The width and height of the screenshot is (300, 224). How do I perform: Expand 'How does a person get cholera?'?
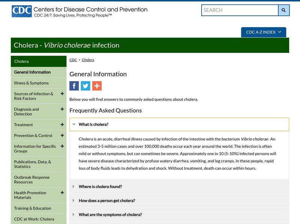[x=179, y=200]
